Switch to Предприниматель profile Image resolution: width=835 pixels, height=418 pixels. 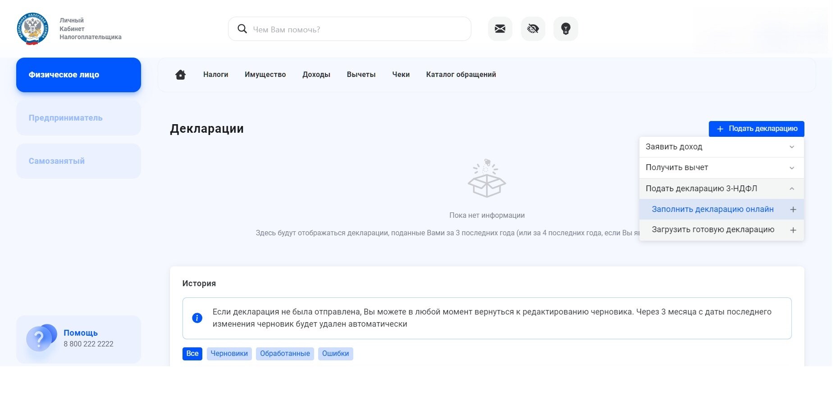(x=78, y=118)
